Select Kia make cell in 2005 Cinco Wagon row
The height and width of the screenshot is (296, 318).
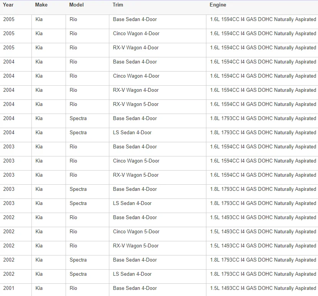[49, 36]
